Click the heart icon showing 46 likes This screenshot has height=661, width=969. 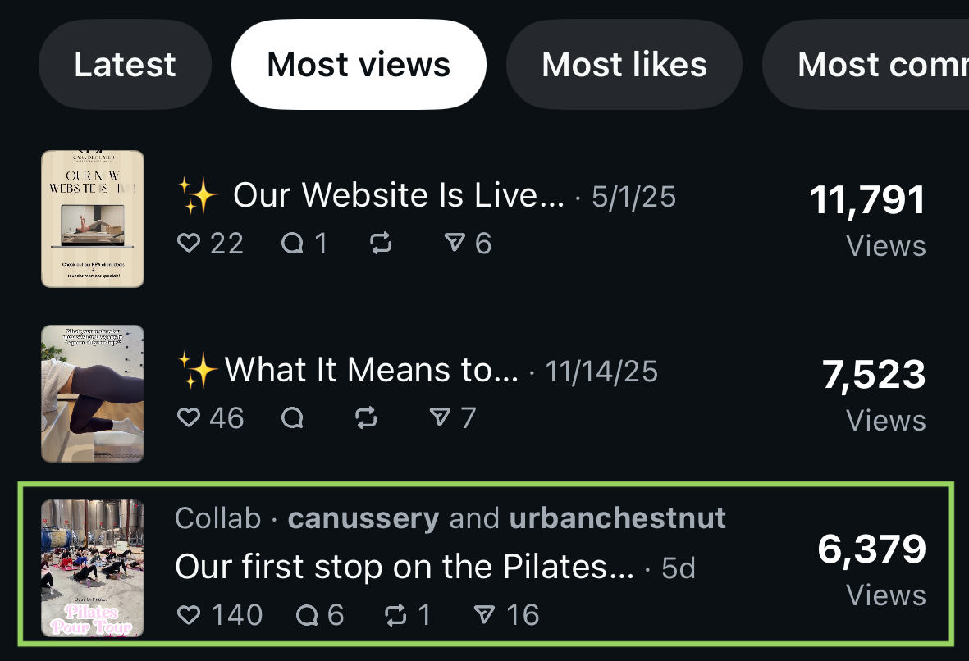click(190, 418)
